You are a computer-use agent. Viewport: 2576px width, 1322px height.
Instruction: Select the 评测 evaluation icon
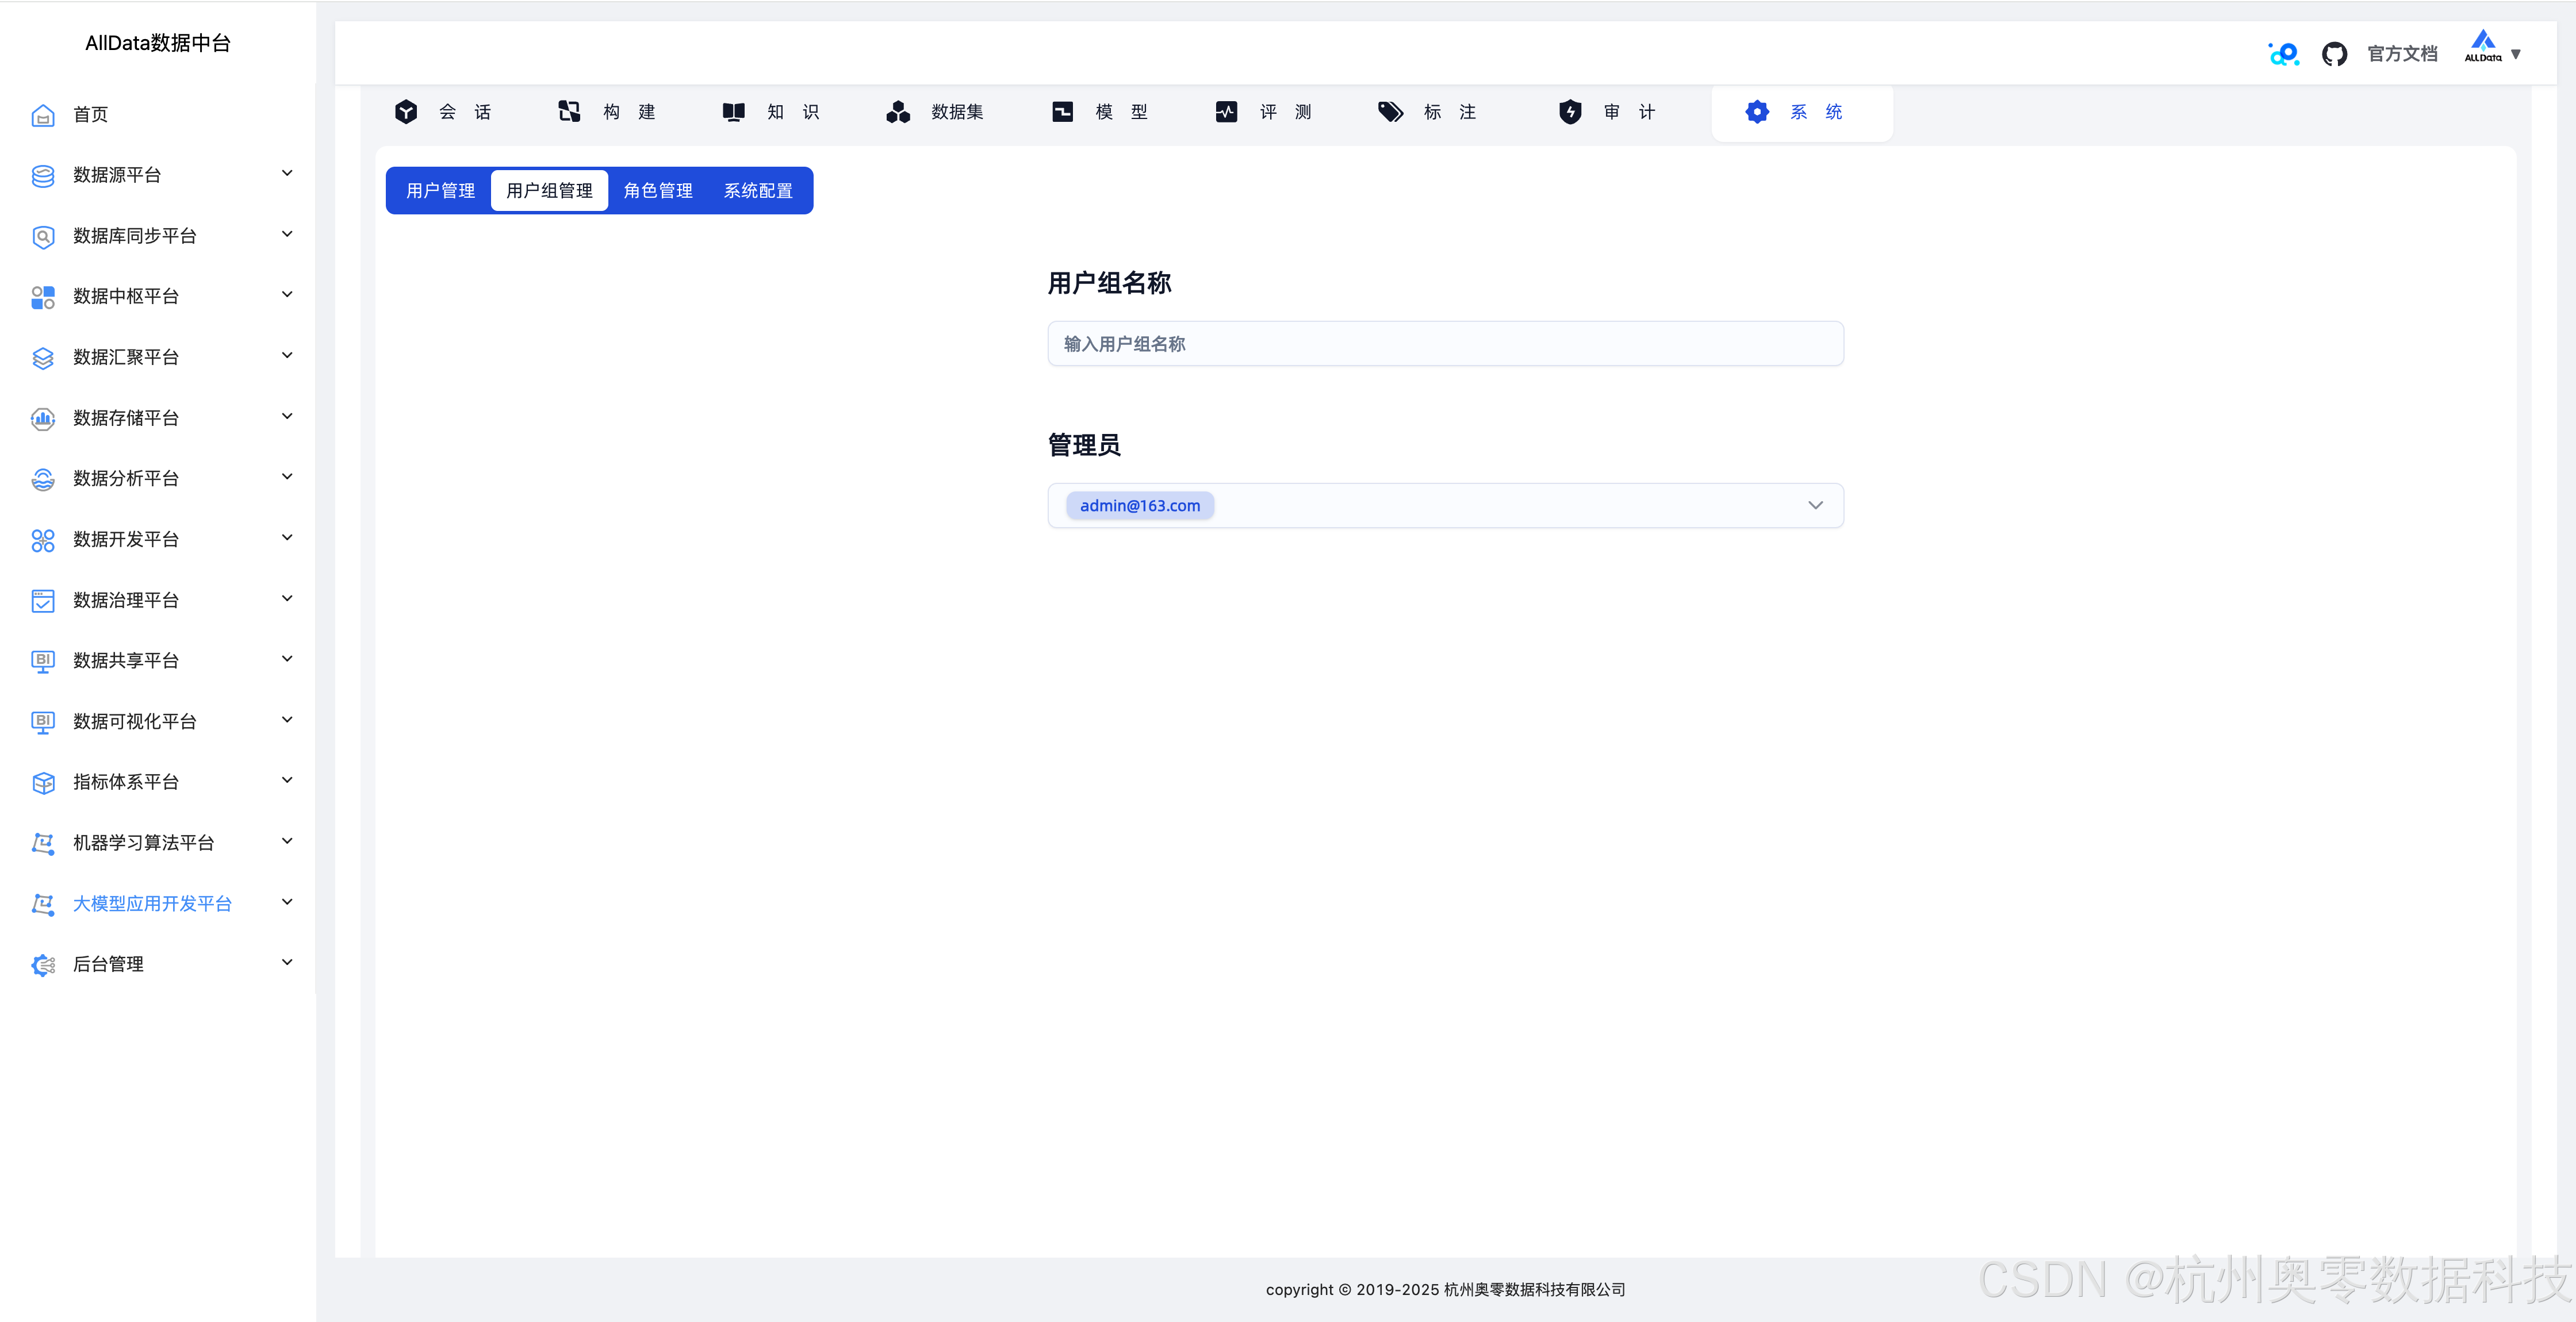coord(1226,112)
